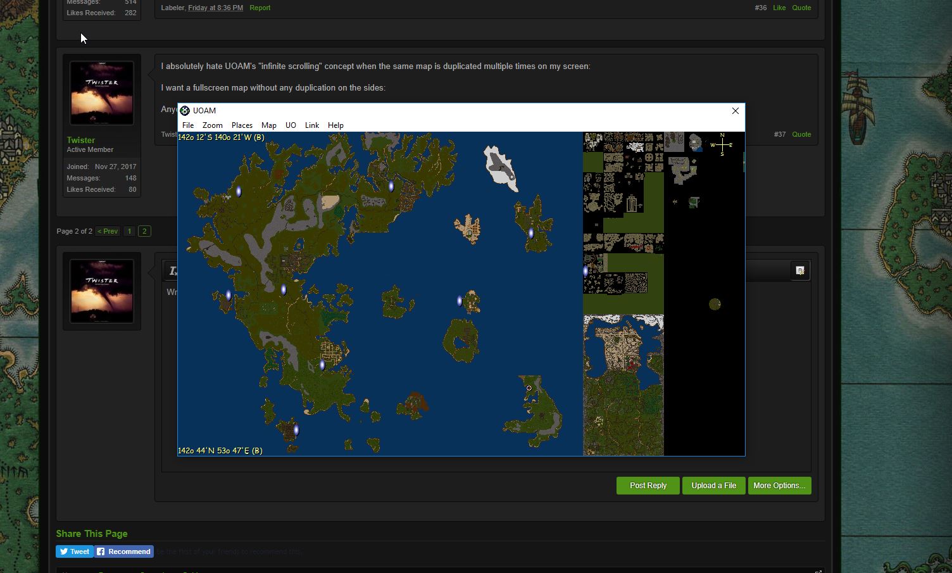The image size is (952, 573).
Task: Go to previous page with < Prev
Action: point(108,231)
